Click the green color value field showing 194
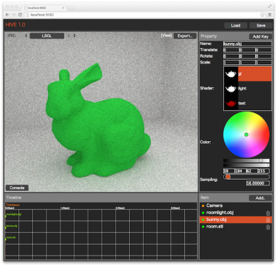 [240, 171]
